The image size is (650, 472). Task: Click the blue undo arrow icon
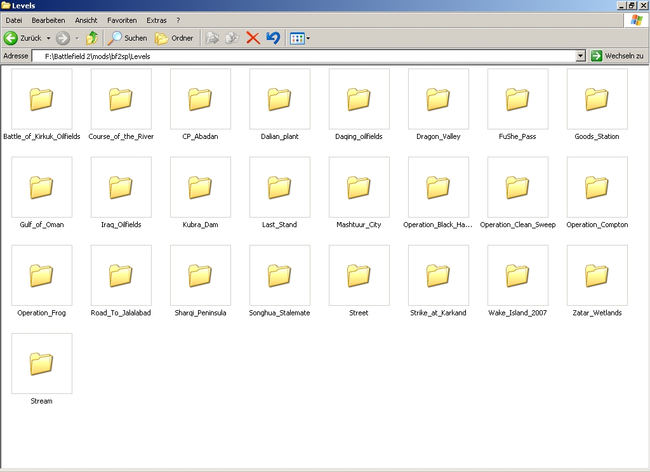click(x=273, y=38)
